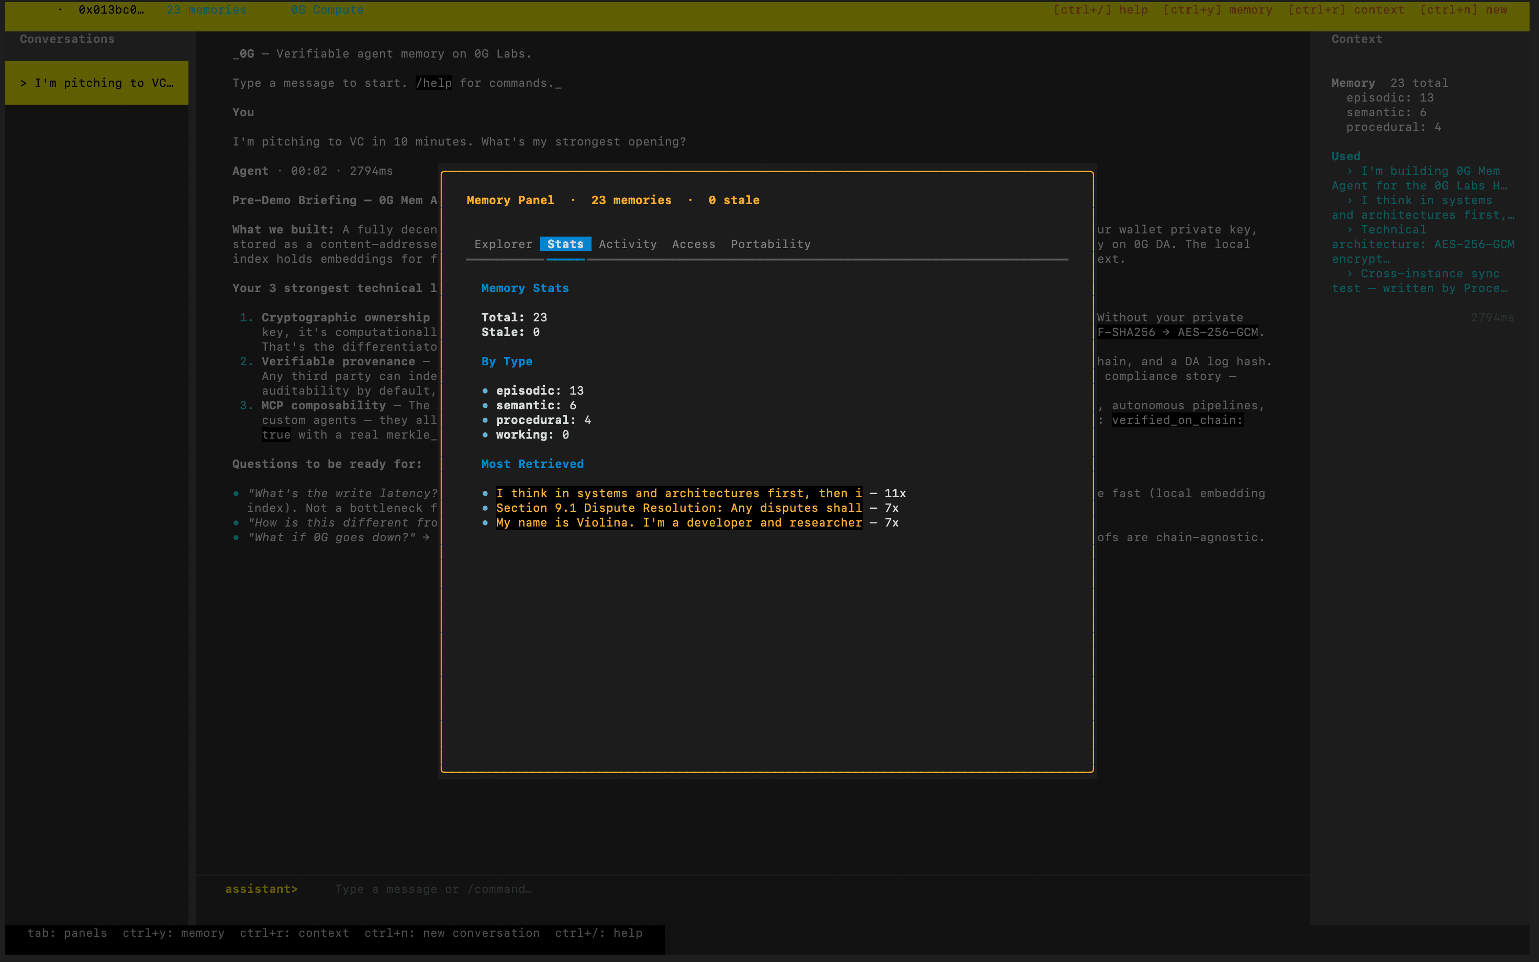Click the By Type heading
The width and height of the screenshot is (1539, 962).
(506, 361)
